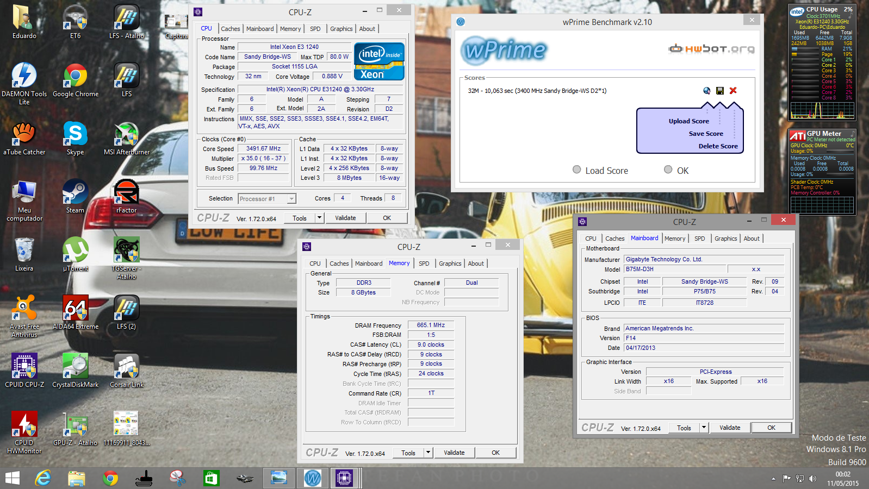Open Graphics tab in top CPU-Z window

coord(342,29)
